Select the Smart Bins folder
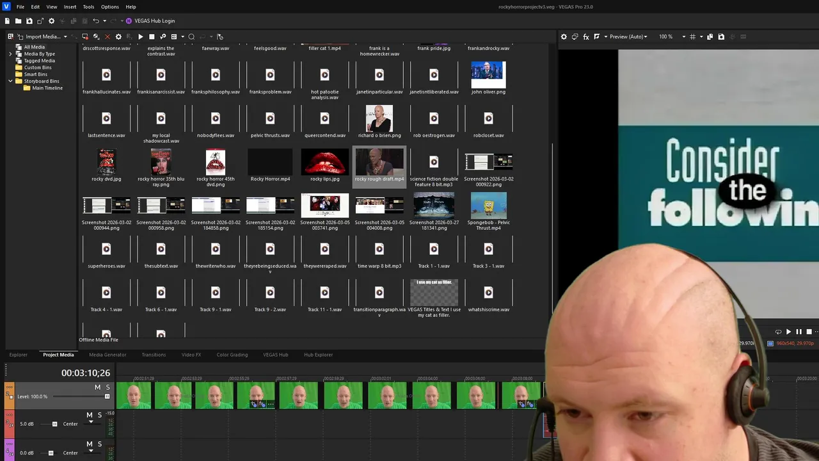The height and width of the screenshot is (461, 819). click(36, 74)
